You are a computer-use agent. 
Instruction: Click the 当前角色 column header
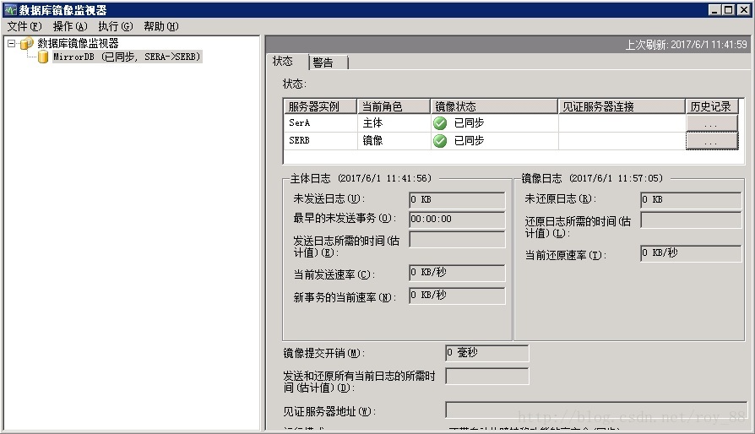coord(394,106)
